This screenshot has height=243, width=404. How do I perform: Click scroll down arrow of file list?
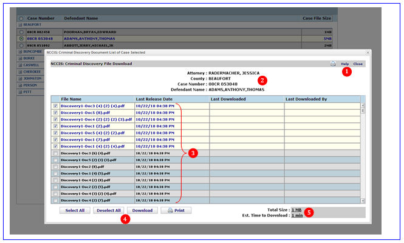click(x=363, y=201)
